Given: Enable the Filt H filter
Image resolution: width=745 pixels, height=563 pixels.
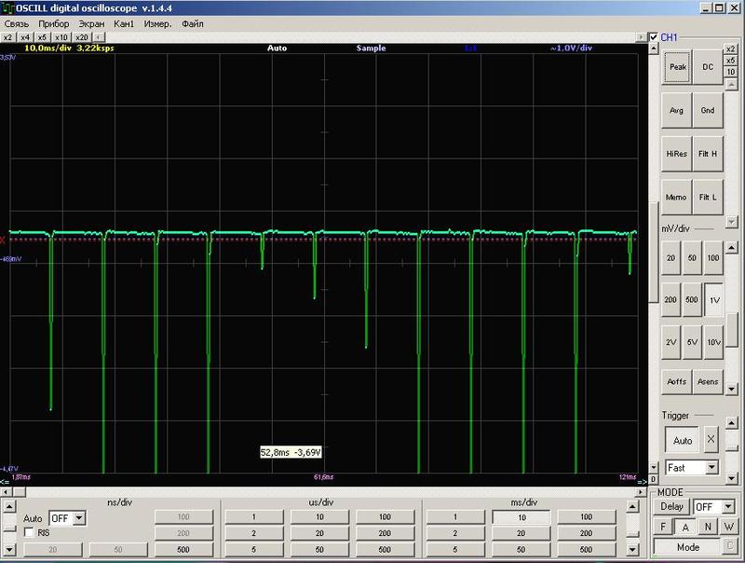Looking at the screenshot, I should tap(708, 154).
